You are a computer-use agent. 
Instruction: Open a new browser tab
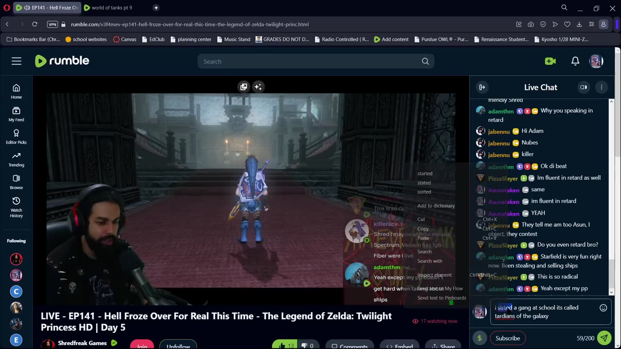pyautogui.click(x=156, y=8)
